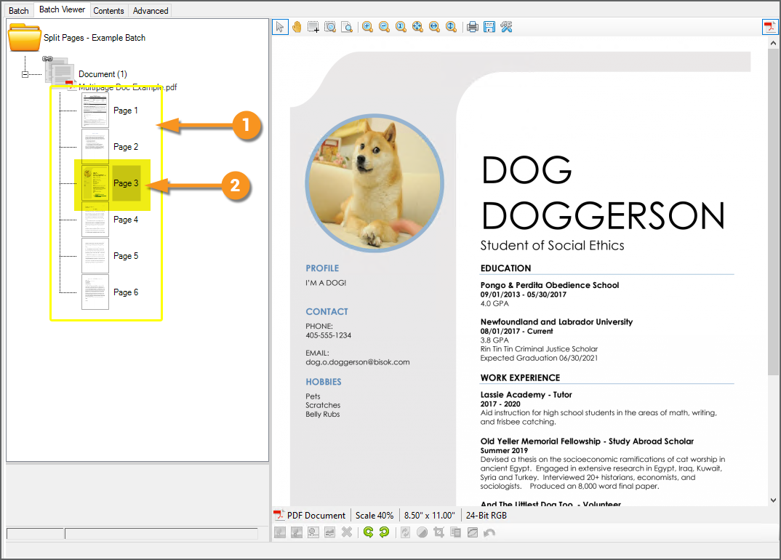This screenshot has width=781, height=560.
Task: Select the Split Pages - Example Batch folder
Action: [94, 38]
